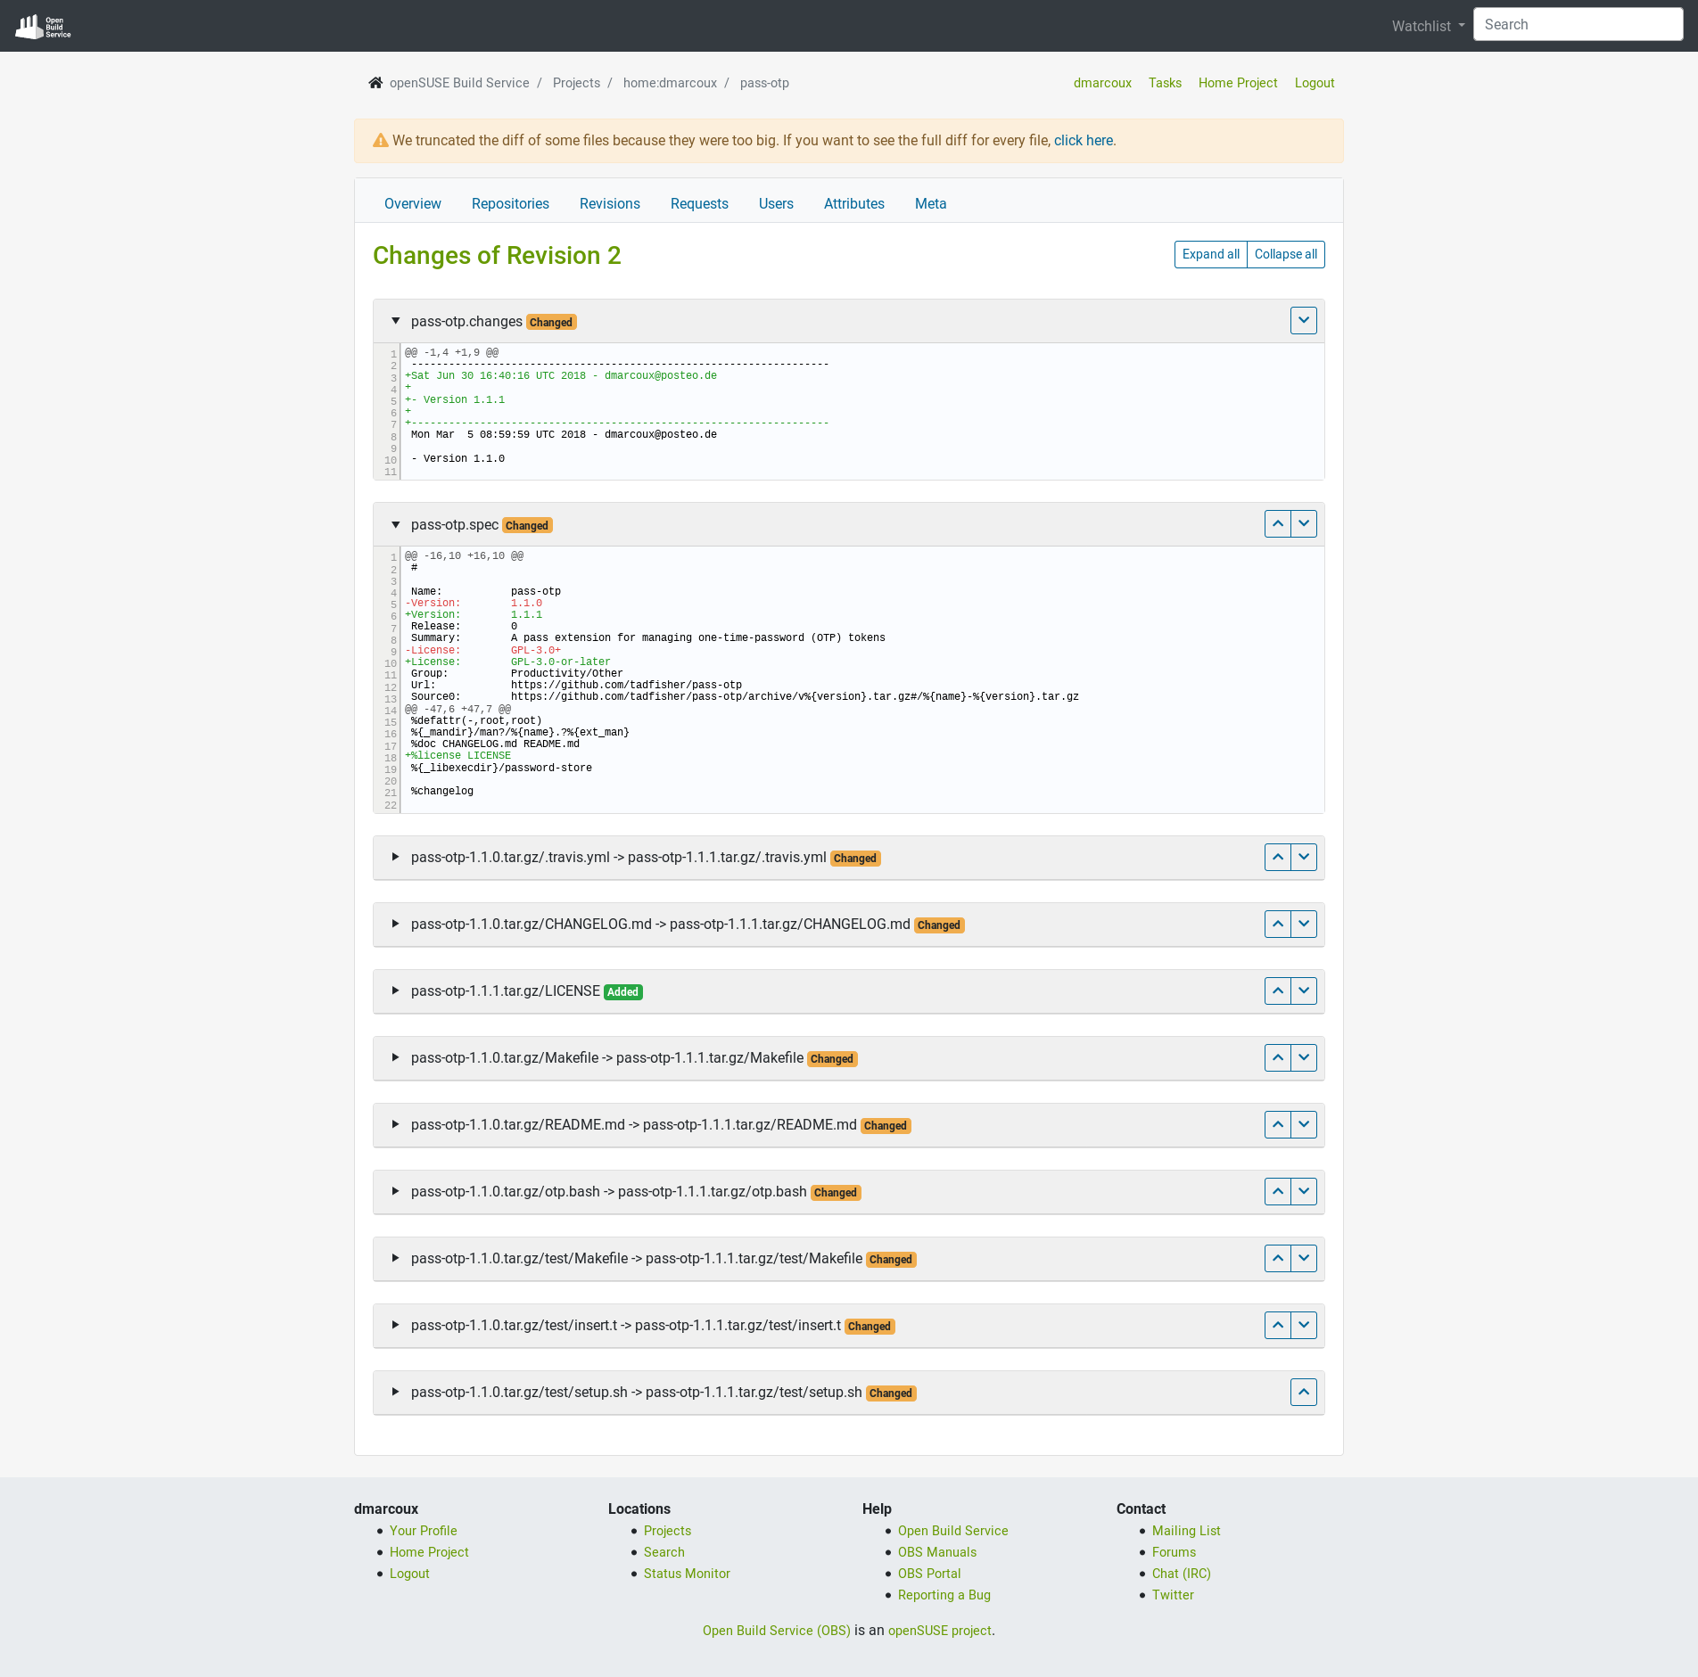Click the Expand all button
The image size is (1698, 1677).
(x=1210, y=254)
